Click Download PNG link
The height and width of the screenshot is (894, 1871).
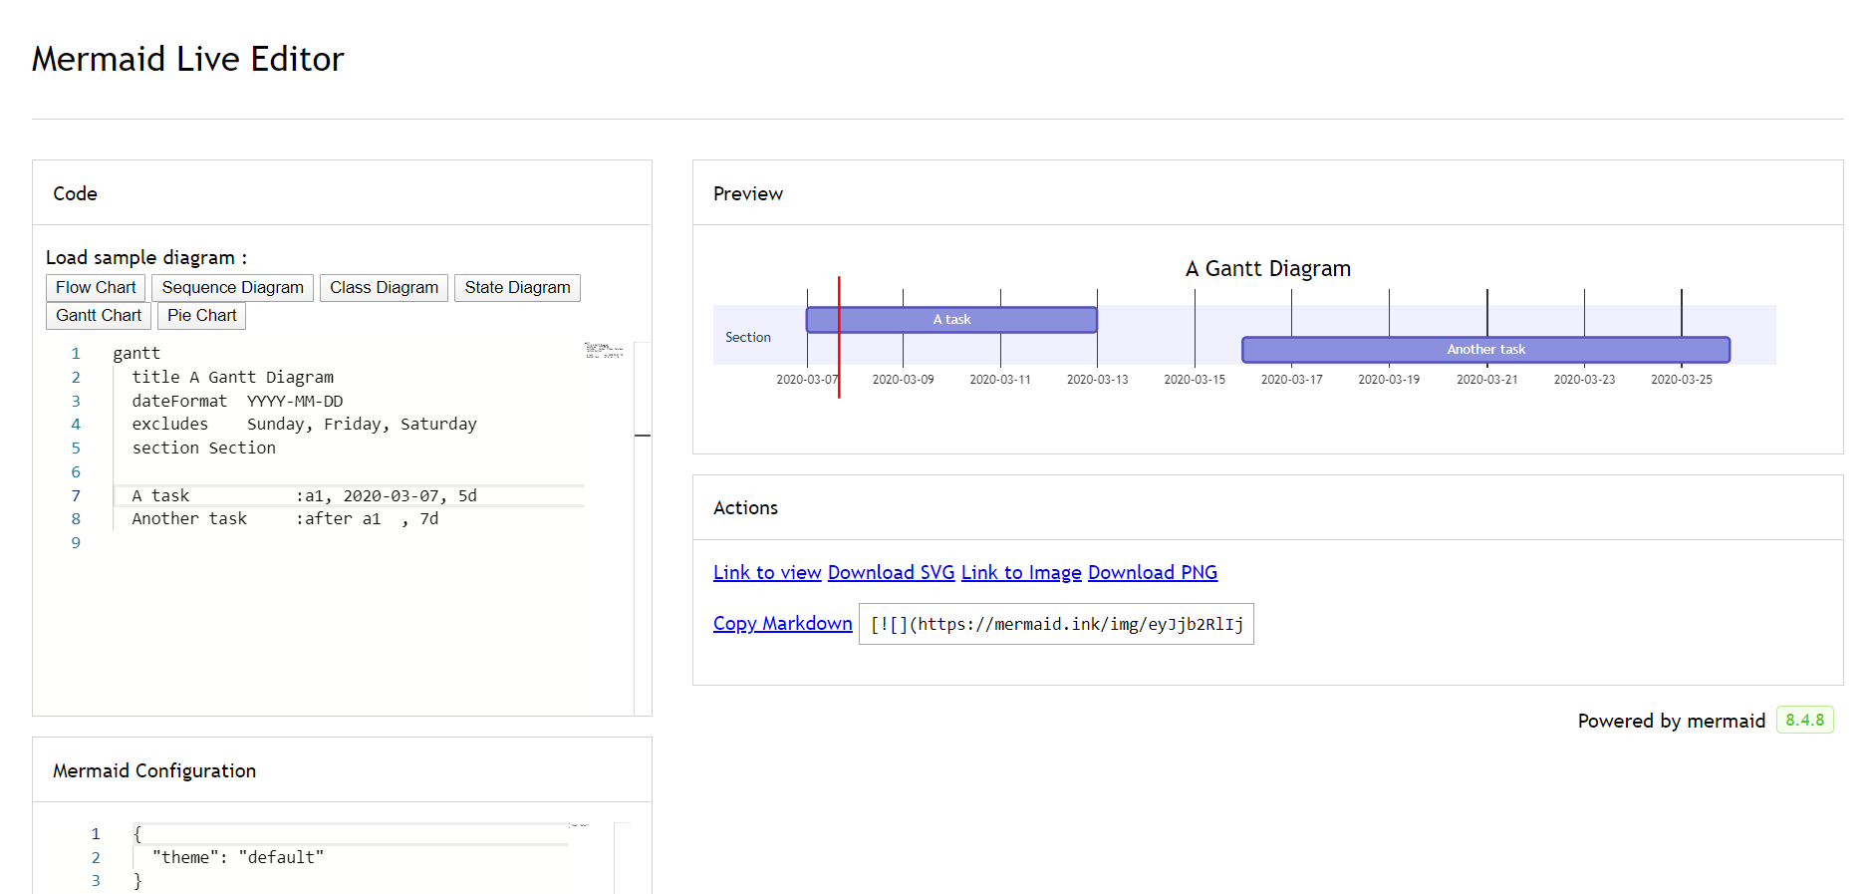click(x=1152, y=572)
